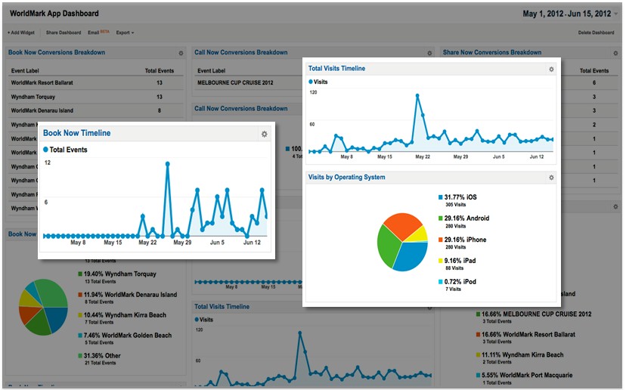Click Total Visits Timeline title in popup

(336, 69)
